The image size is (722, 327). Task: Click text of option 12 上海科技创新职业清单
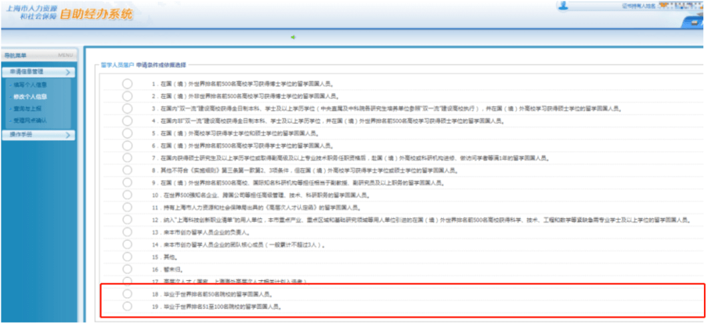click(x=421, y=220)
